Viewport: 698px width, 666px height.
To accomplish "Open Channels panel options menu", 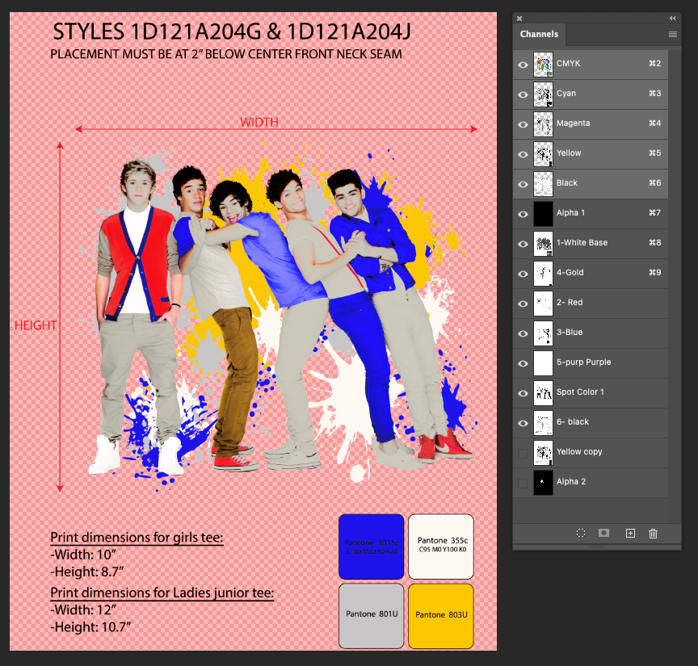I will 673,34.
